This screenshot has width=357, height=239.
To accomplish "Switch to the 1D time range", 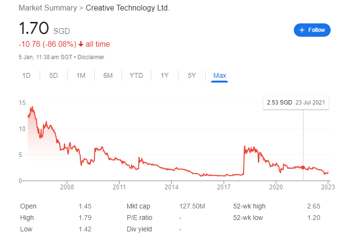I will click(x=27, y=75).
